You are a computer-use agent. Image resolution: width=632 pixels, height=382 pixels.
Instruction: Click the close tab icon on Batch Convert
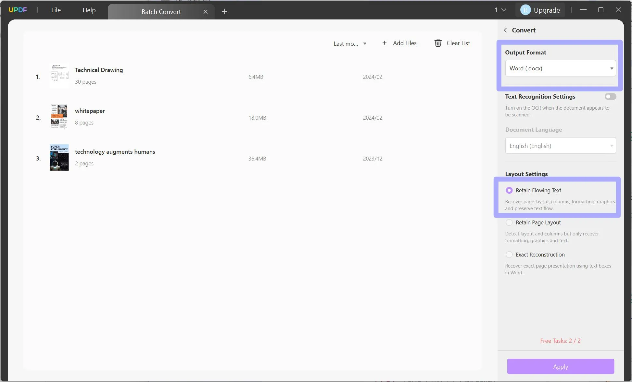tap(205, 11)
